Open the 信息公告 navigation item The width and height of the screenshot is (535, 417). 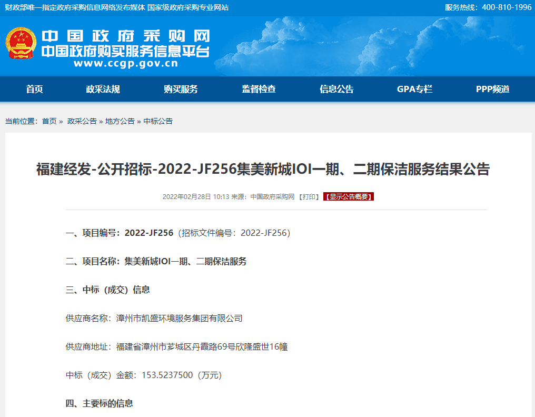(x=336, y=89)
